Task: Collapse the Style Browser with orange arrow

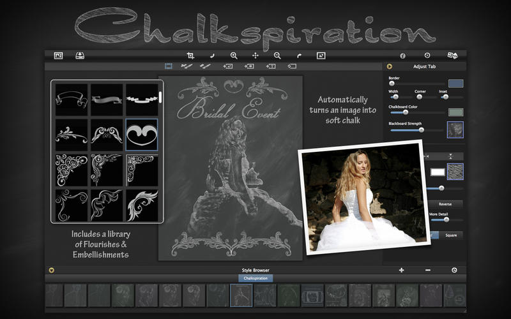Action: pyautogui.click(x=52, y=270)
